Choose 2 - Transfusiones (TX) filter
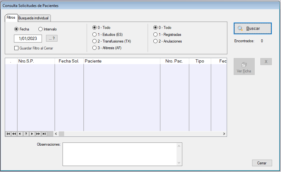The height and width of the screenshot is (172, 281). point(94,41)
